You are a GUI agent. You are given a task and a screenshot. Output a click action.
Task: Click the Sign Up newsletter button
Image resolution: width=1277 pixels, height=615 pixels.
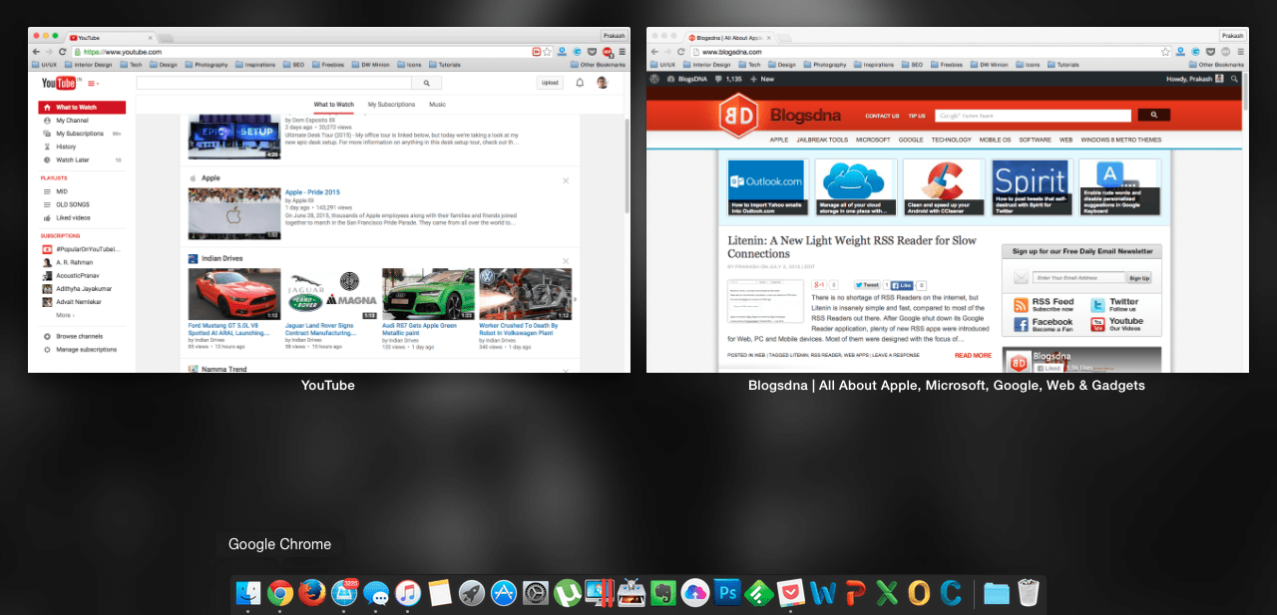click(x=1139, y=278)
